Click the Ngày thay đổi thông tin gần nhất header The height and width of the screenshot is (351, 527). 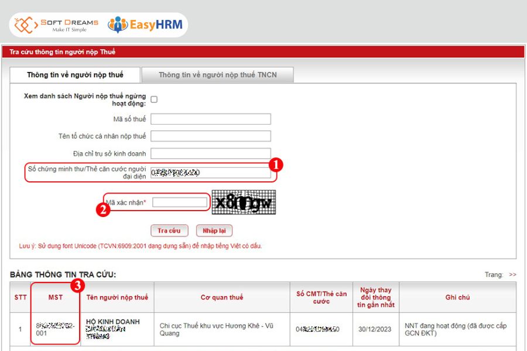(x=376, y=297)
